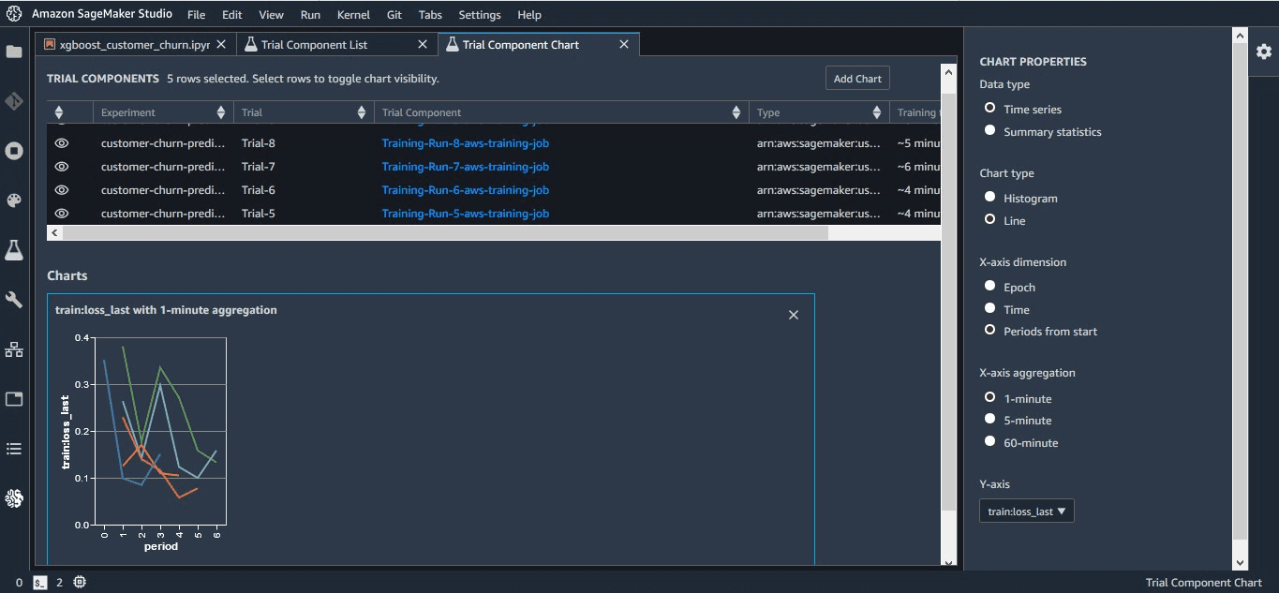Open the Edit menu

click(x=231, y=15)
